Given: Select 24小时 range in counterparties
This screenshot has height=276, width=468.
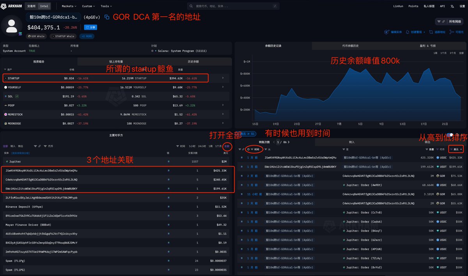Looking at the screenshot, I should click(202, 146).
